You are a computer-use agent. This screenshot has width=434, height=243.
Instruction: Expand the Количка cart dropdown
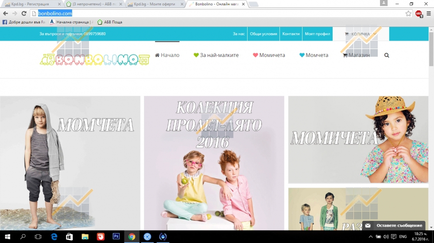tap(361, 34)
